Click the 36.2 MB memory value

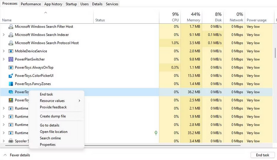194,92
